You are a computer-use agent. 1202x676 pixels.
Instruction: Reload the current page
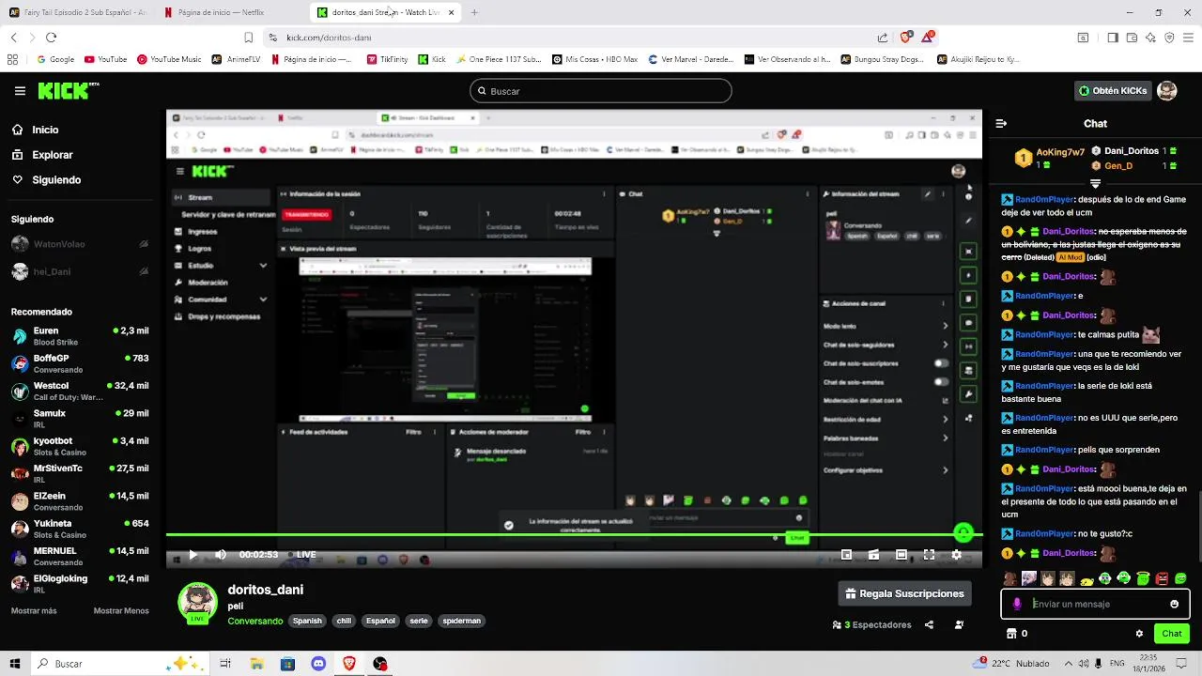51,38
